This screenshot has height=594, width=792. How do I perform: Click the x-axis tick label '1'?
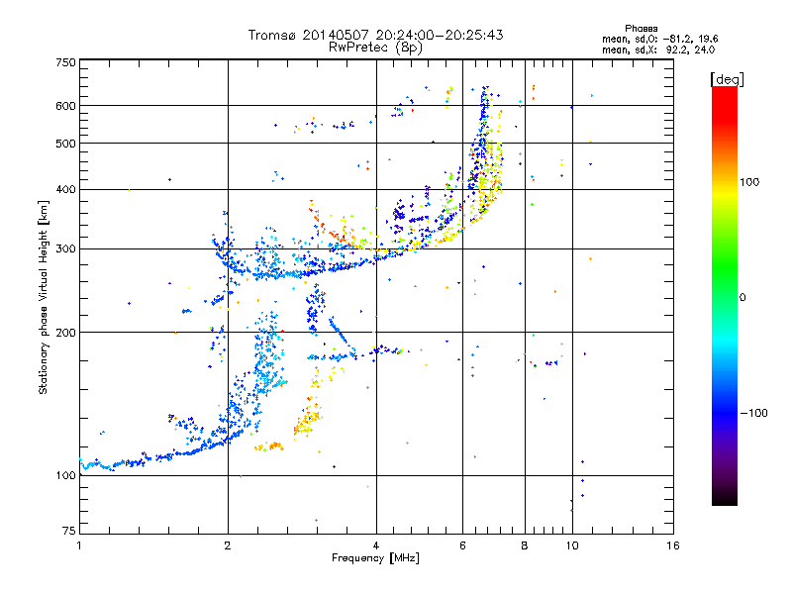tap(79, 545)
